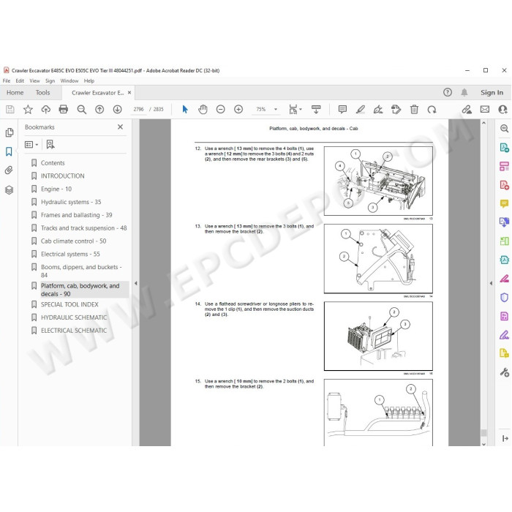Viewport: 512px width, 512px height.
Task: Go to the next page
Action: pos(117,110)
